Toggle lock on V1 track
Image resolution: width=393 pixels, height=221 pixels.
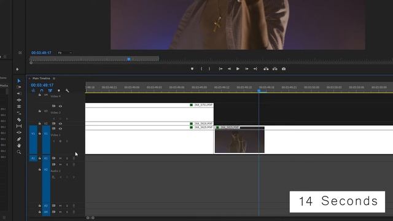[39, 134]
